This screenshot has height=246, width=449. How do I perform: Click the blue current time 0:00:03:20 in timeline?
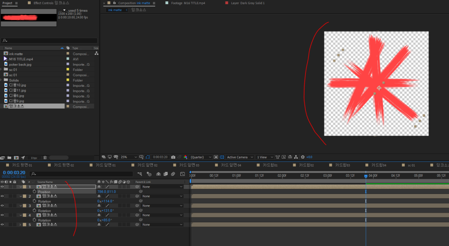[14, 173]
